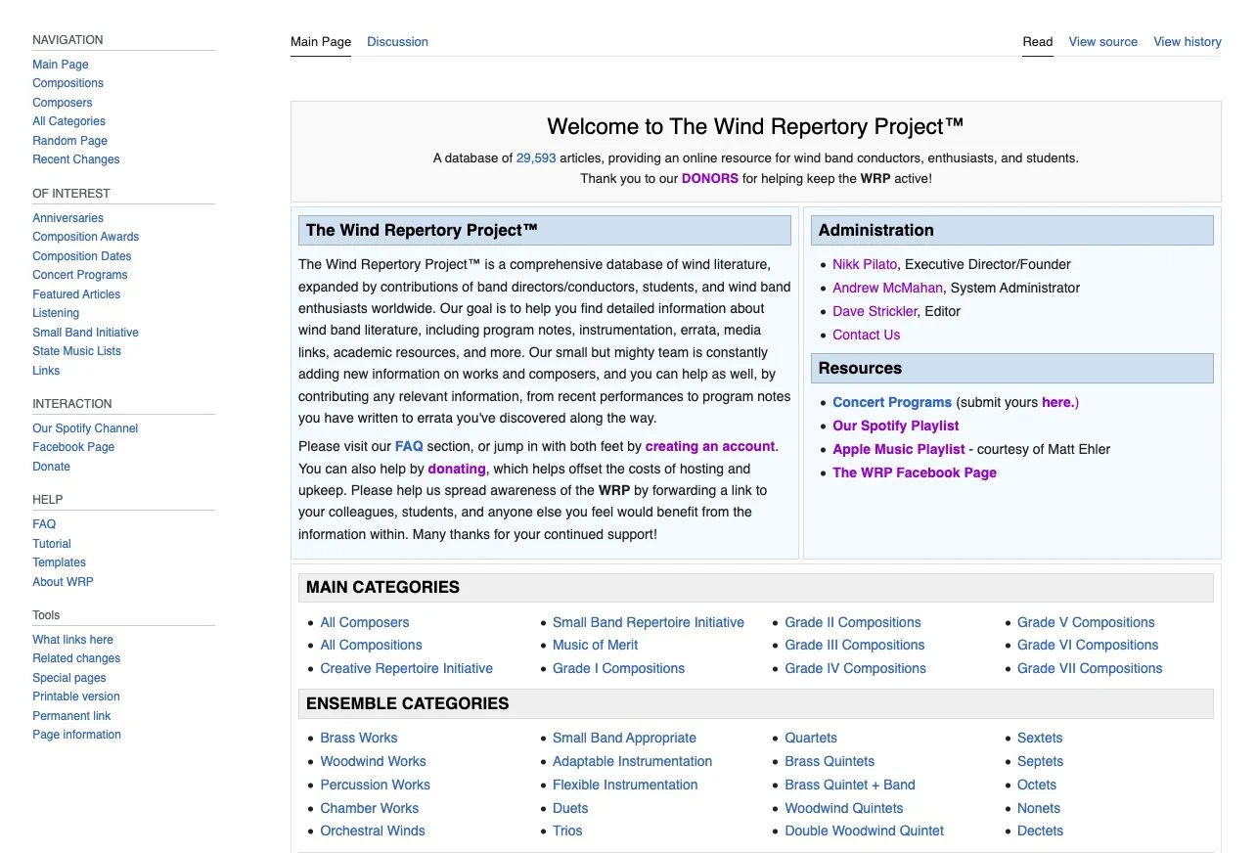
Task: Go to All Categories in the sidebar
Action: coord(68,121)
